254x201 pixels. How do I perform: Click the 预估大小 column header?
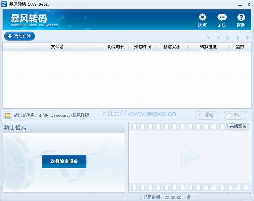[172, 47]
